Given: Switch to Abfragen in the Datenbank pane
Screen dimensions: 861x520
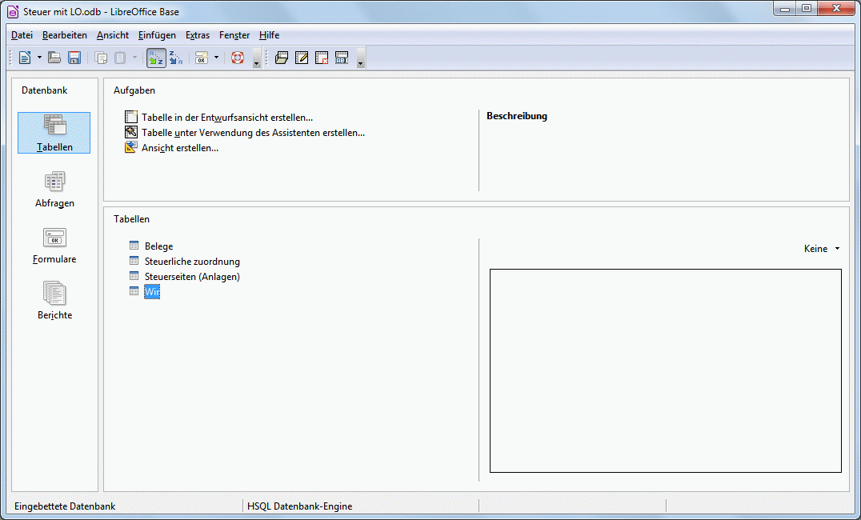Looking at the screenshot, I should pyautogui.click(x=54, y=190).
